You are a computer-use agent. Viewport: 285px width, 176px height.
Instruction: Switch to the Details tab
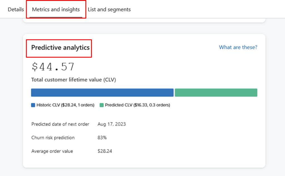[16, 9]
